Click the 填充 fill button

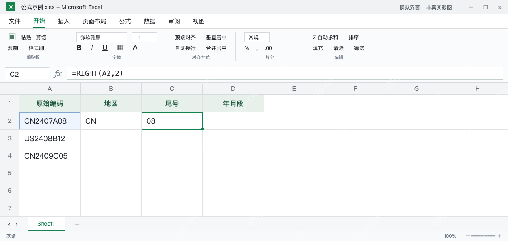318,48
